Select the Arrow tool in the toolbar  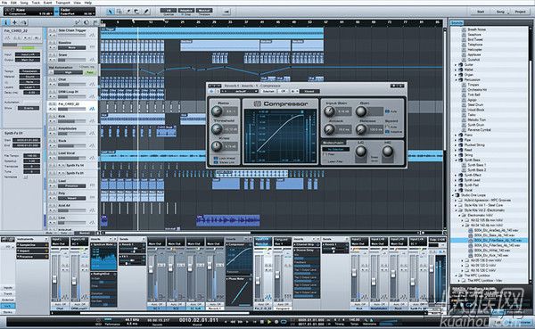pyautogui.click(x=110, y=12)
